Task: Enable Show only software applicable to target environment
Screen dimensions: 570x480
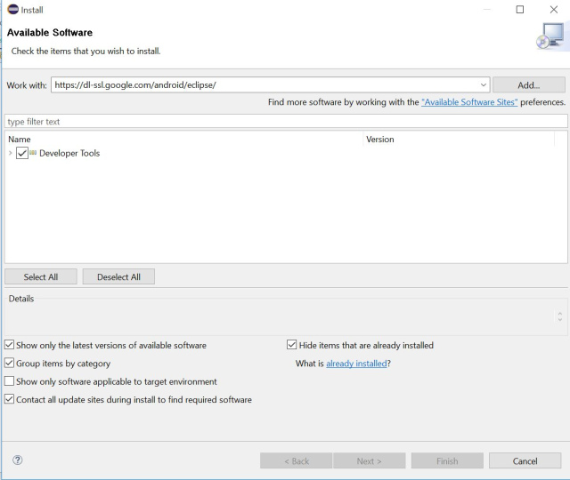Action: click(x=10, y=381)
